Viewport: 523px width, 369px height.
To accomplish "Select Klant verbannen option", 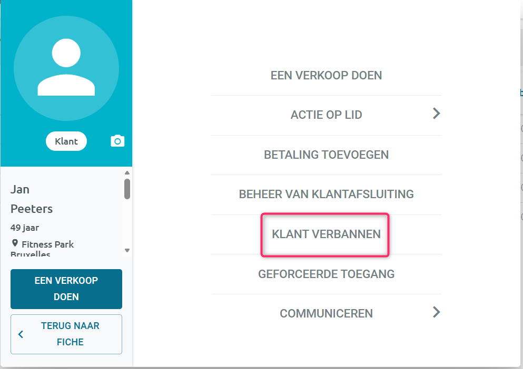I will [325, 234].
